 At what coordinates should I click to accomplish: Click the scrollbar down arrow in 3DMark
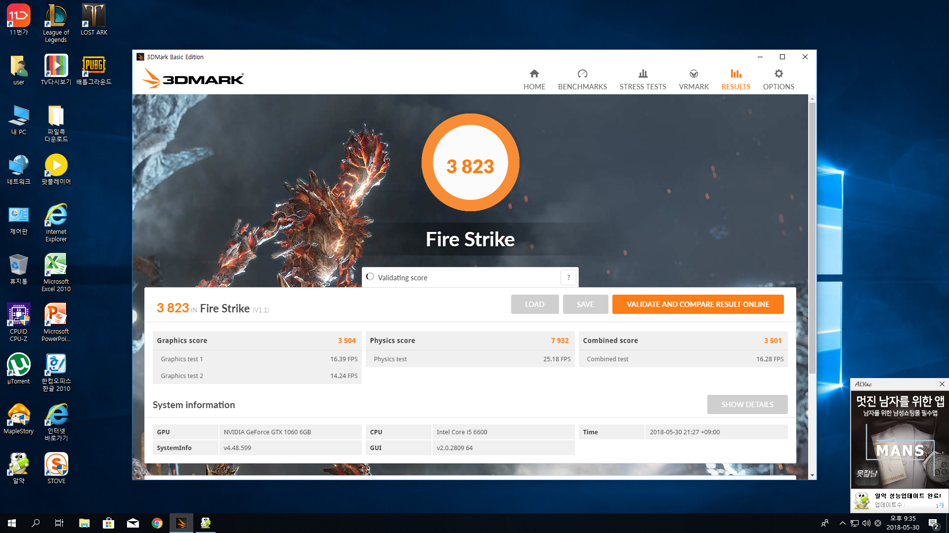coord(812,475)
